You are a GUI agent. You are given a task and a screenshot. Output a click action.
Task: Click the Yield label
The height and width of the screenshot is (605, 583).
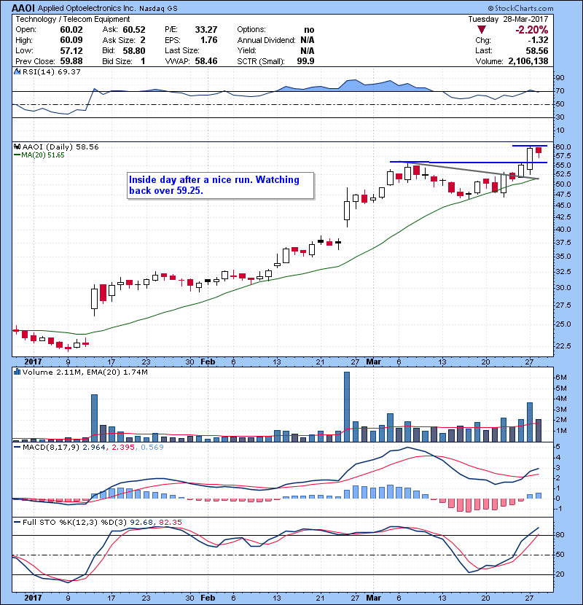point(246,50)
